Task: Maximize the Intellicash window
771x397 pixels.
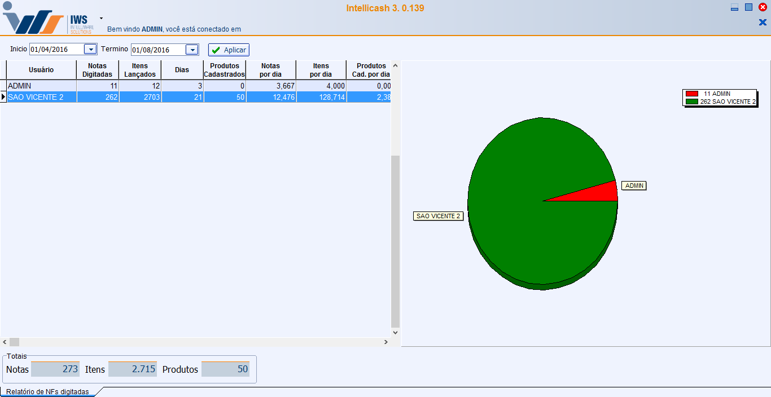Action: 749,7
